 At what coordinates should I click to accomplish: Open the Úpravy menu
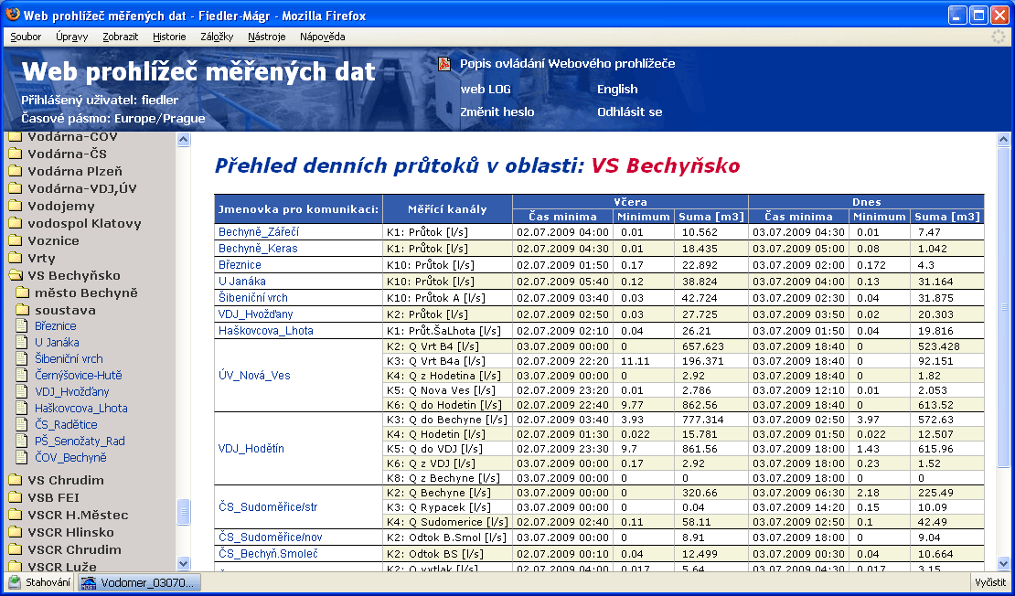point(72,37)
